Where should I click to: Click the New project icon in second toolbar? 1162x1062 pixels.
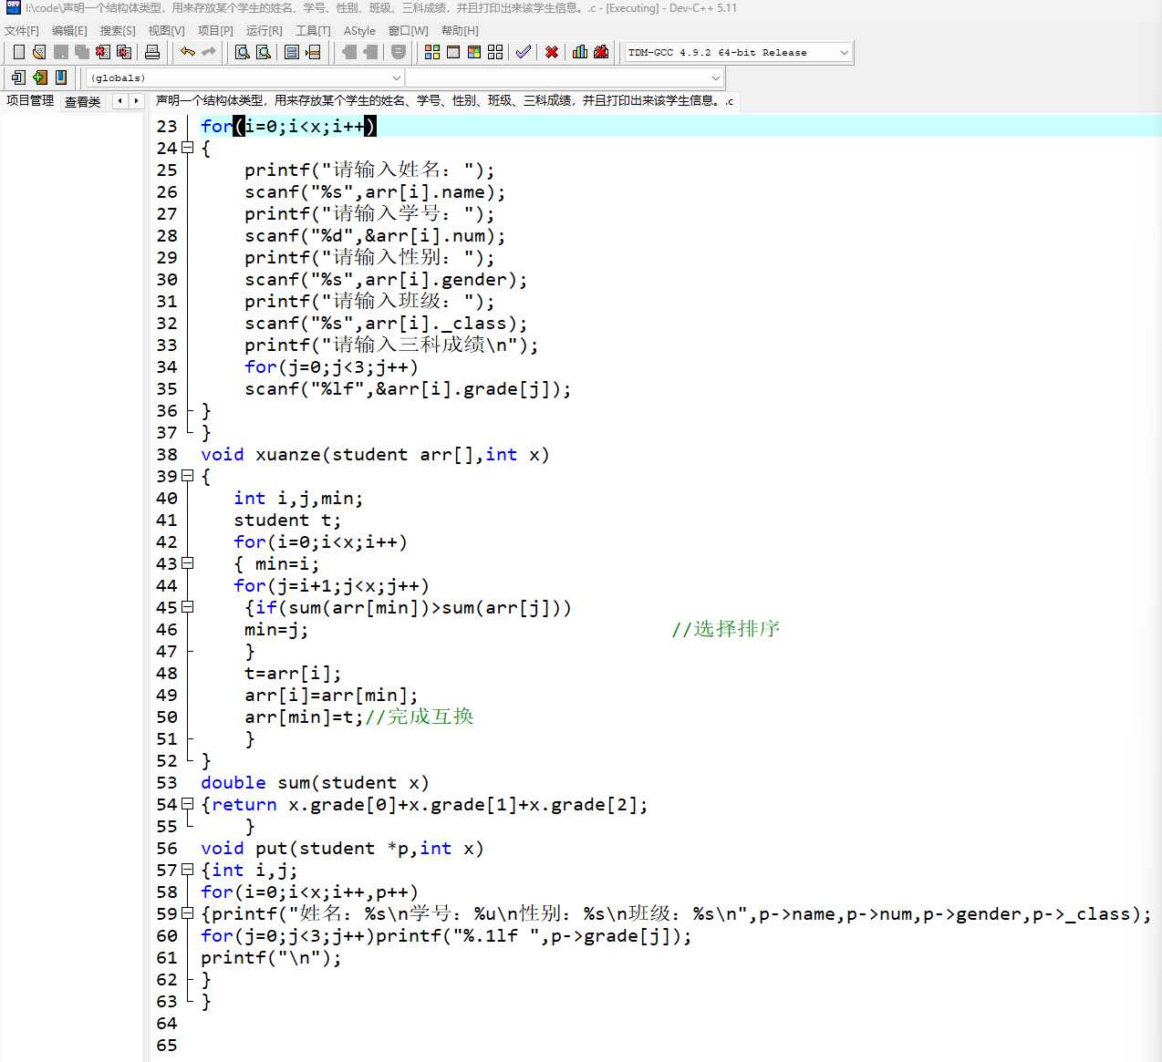point(18,77)
